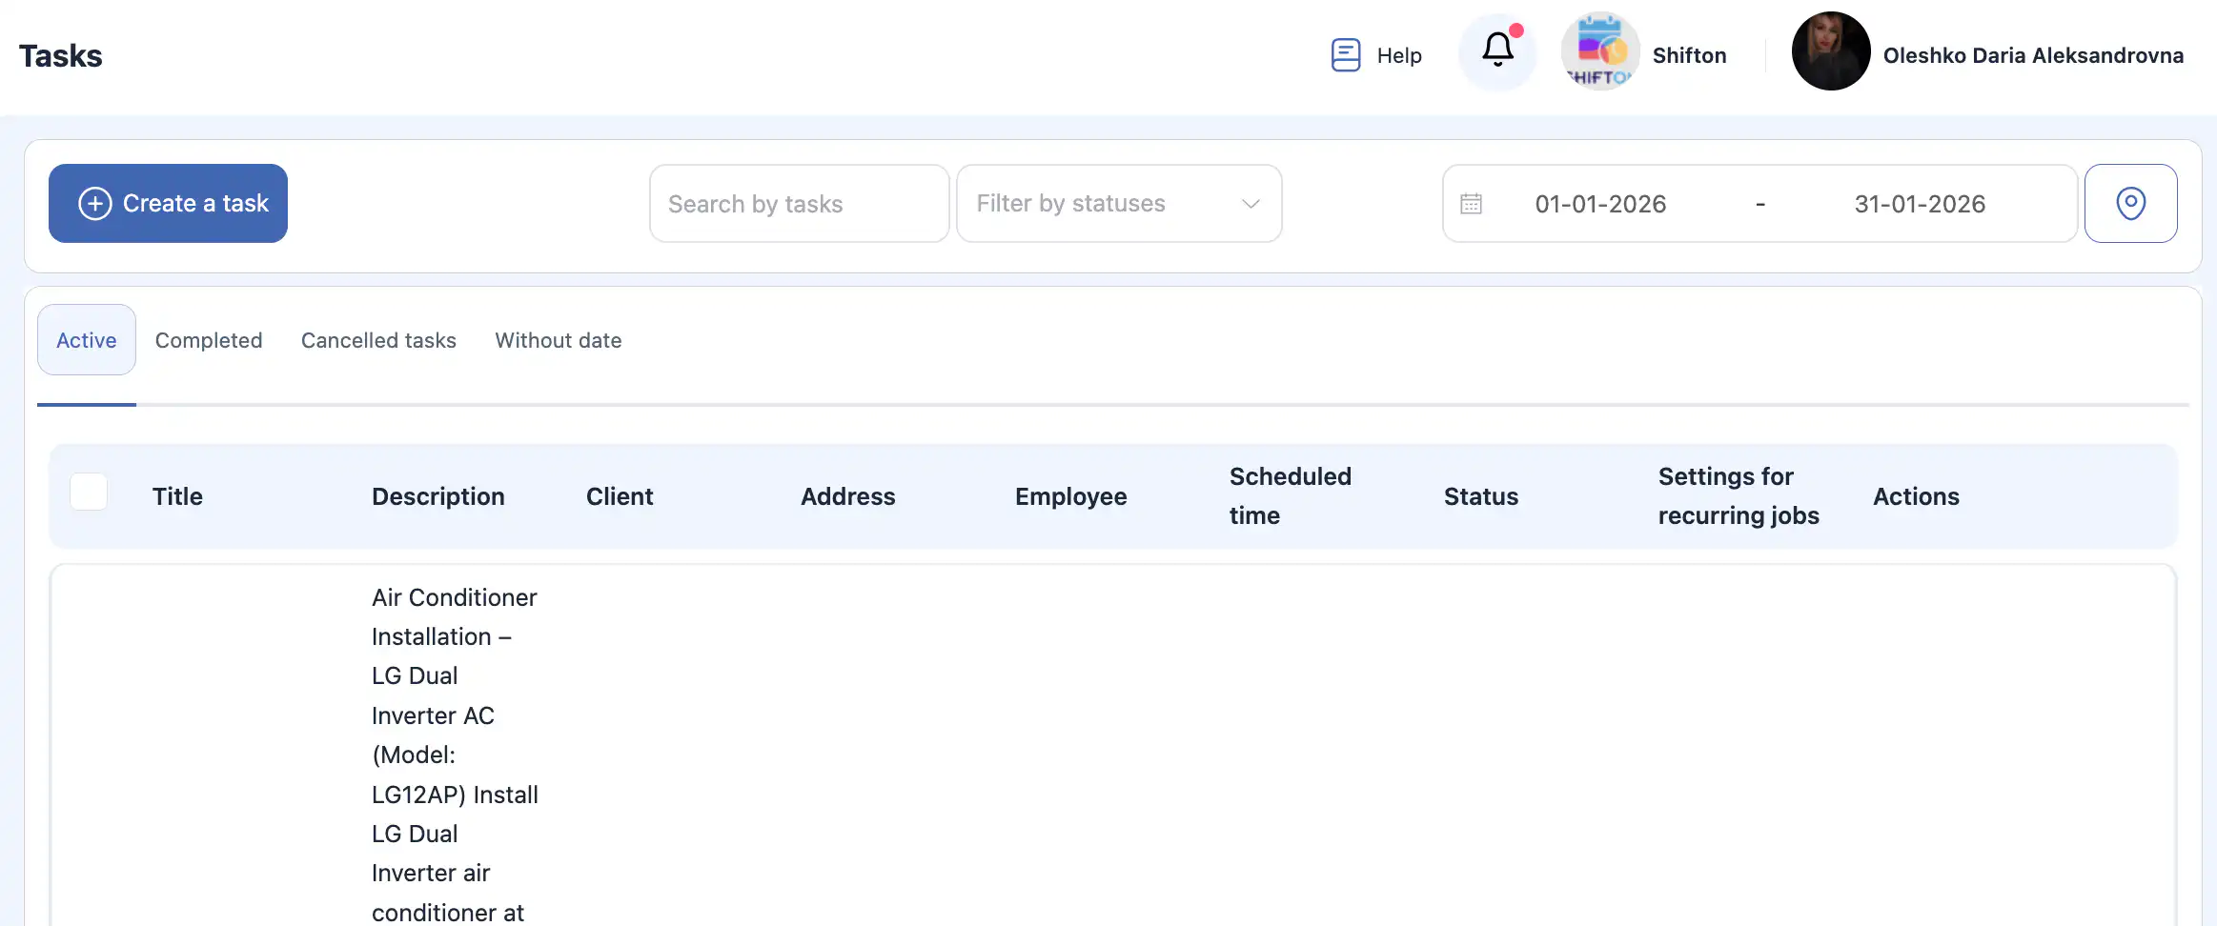Edit the start date 01-01-2026
This screenshot has height=926, width=2217.
point(1600,204)
